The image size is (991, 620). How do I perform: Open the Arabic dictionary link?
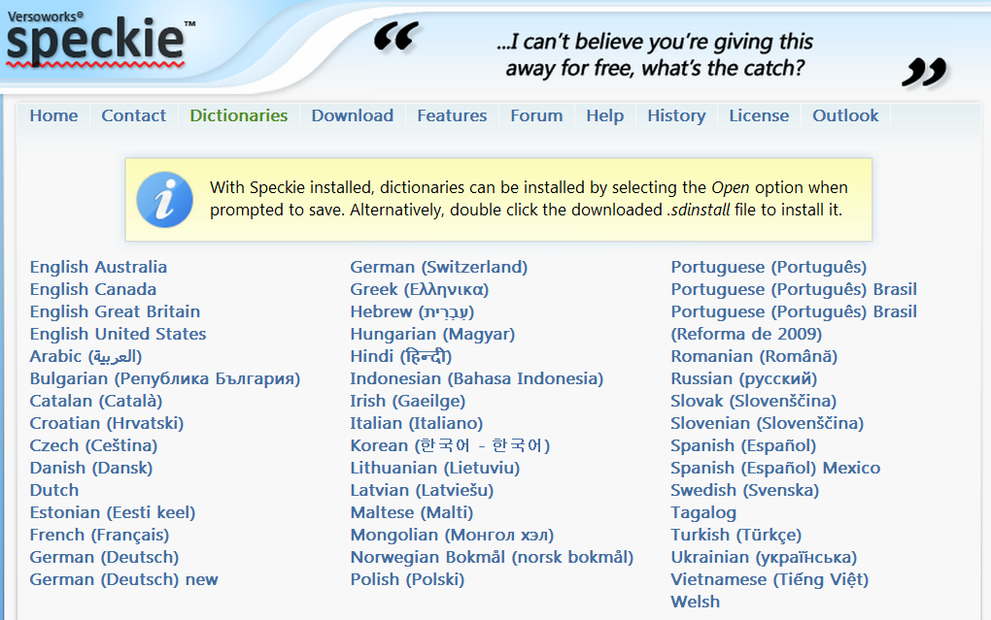tap(85, 357)
